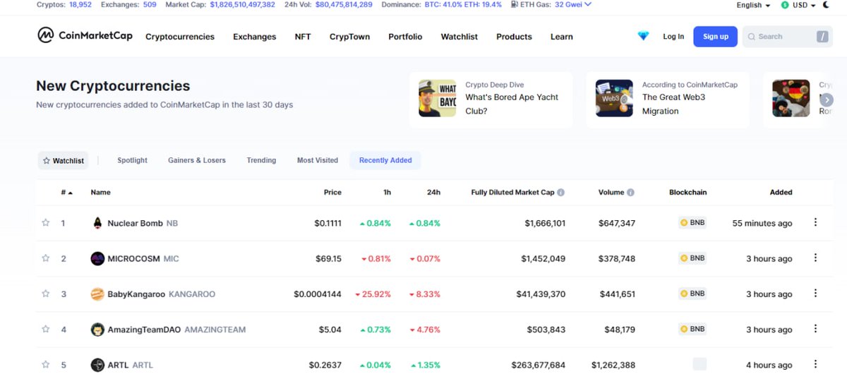Sort by Price column header
The image size is (847, 379).
pyautogui.click(x=332, y=192)
